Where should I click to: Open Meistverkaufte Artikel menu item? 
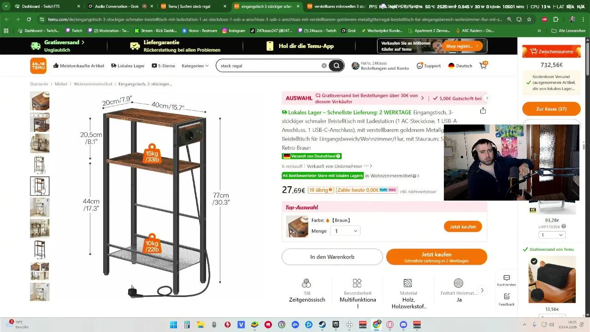tap(79, 65)
